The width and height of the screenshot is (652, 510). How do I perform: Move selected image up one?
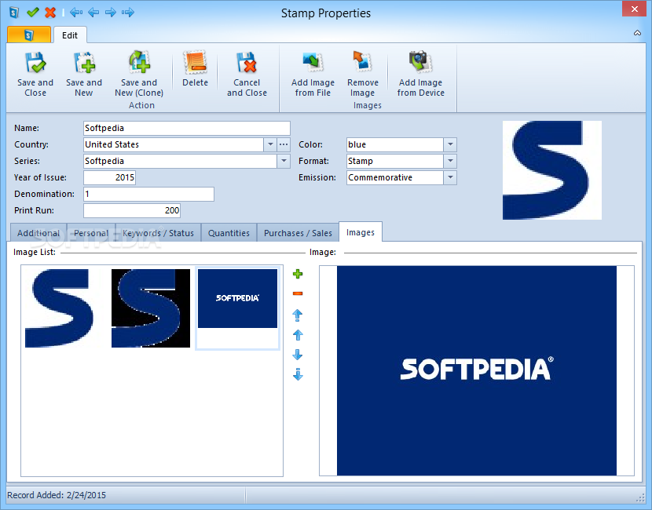[298, 335]
